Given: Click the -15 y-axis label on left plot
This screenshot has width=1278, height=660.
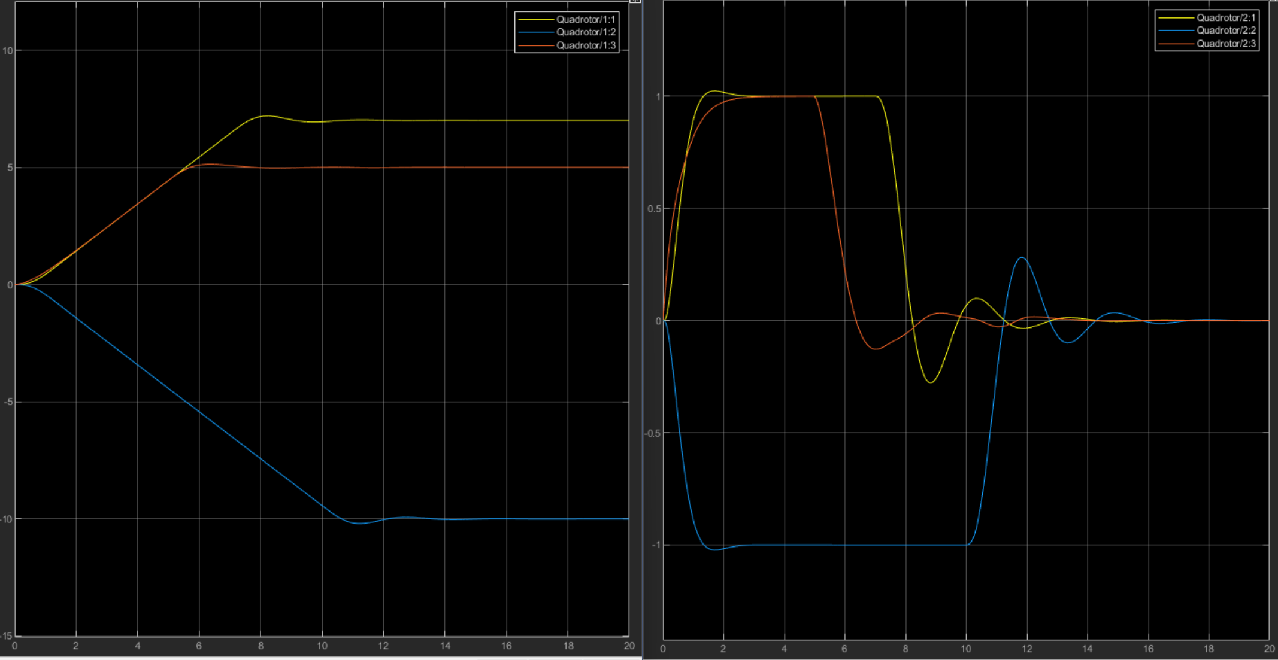Looking at the screenshot, I should [x=7, y=635].
